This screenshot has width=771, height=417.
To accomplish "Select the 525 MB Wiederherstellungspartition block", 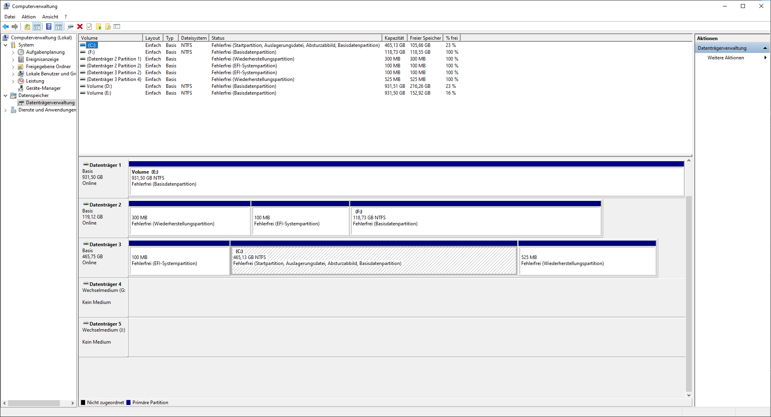I will (x=587, y=258).
